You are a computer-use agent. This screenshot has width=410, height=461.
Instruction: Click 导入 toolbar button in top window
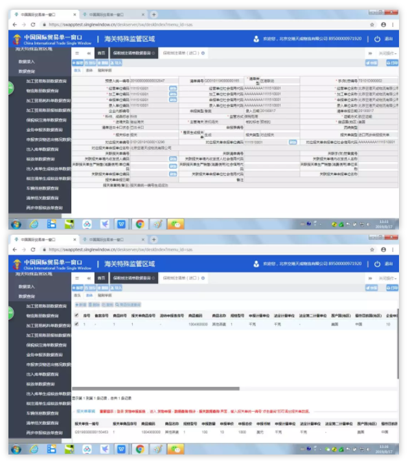coord(116,63)
